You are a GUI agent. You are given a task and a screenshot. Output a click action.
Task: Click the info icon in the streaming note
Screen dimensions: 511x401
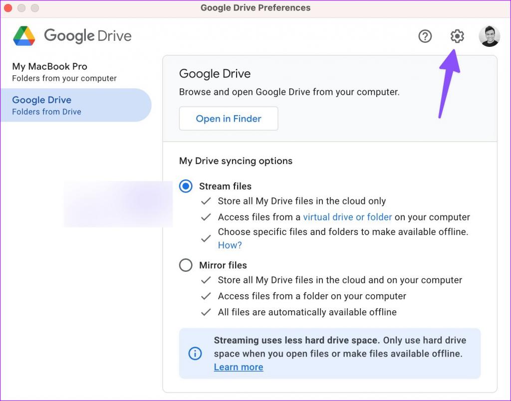pos(195,354)
